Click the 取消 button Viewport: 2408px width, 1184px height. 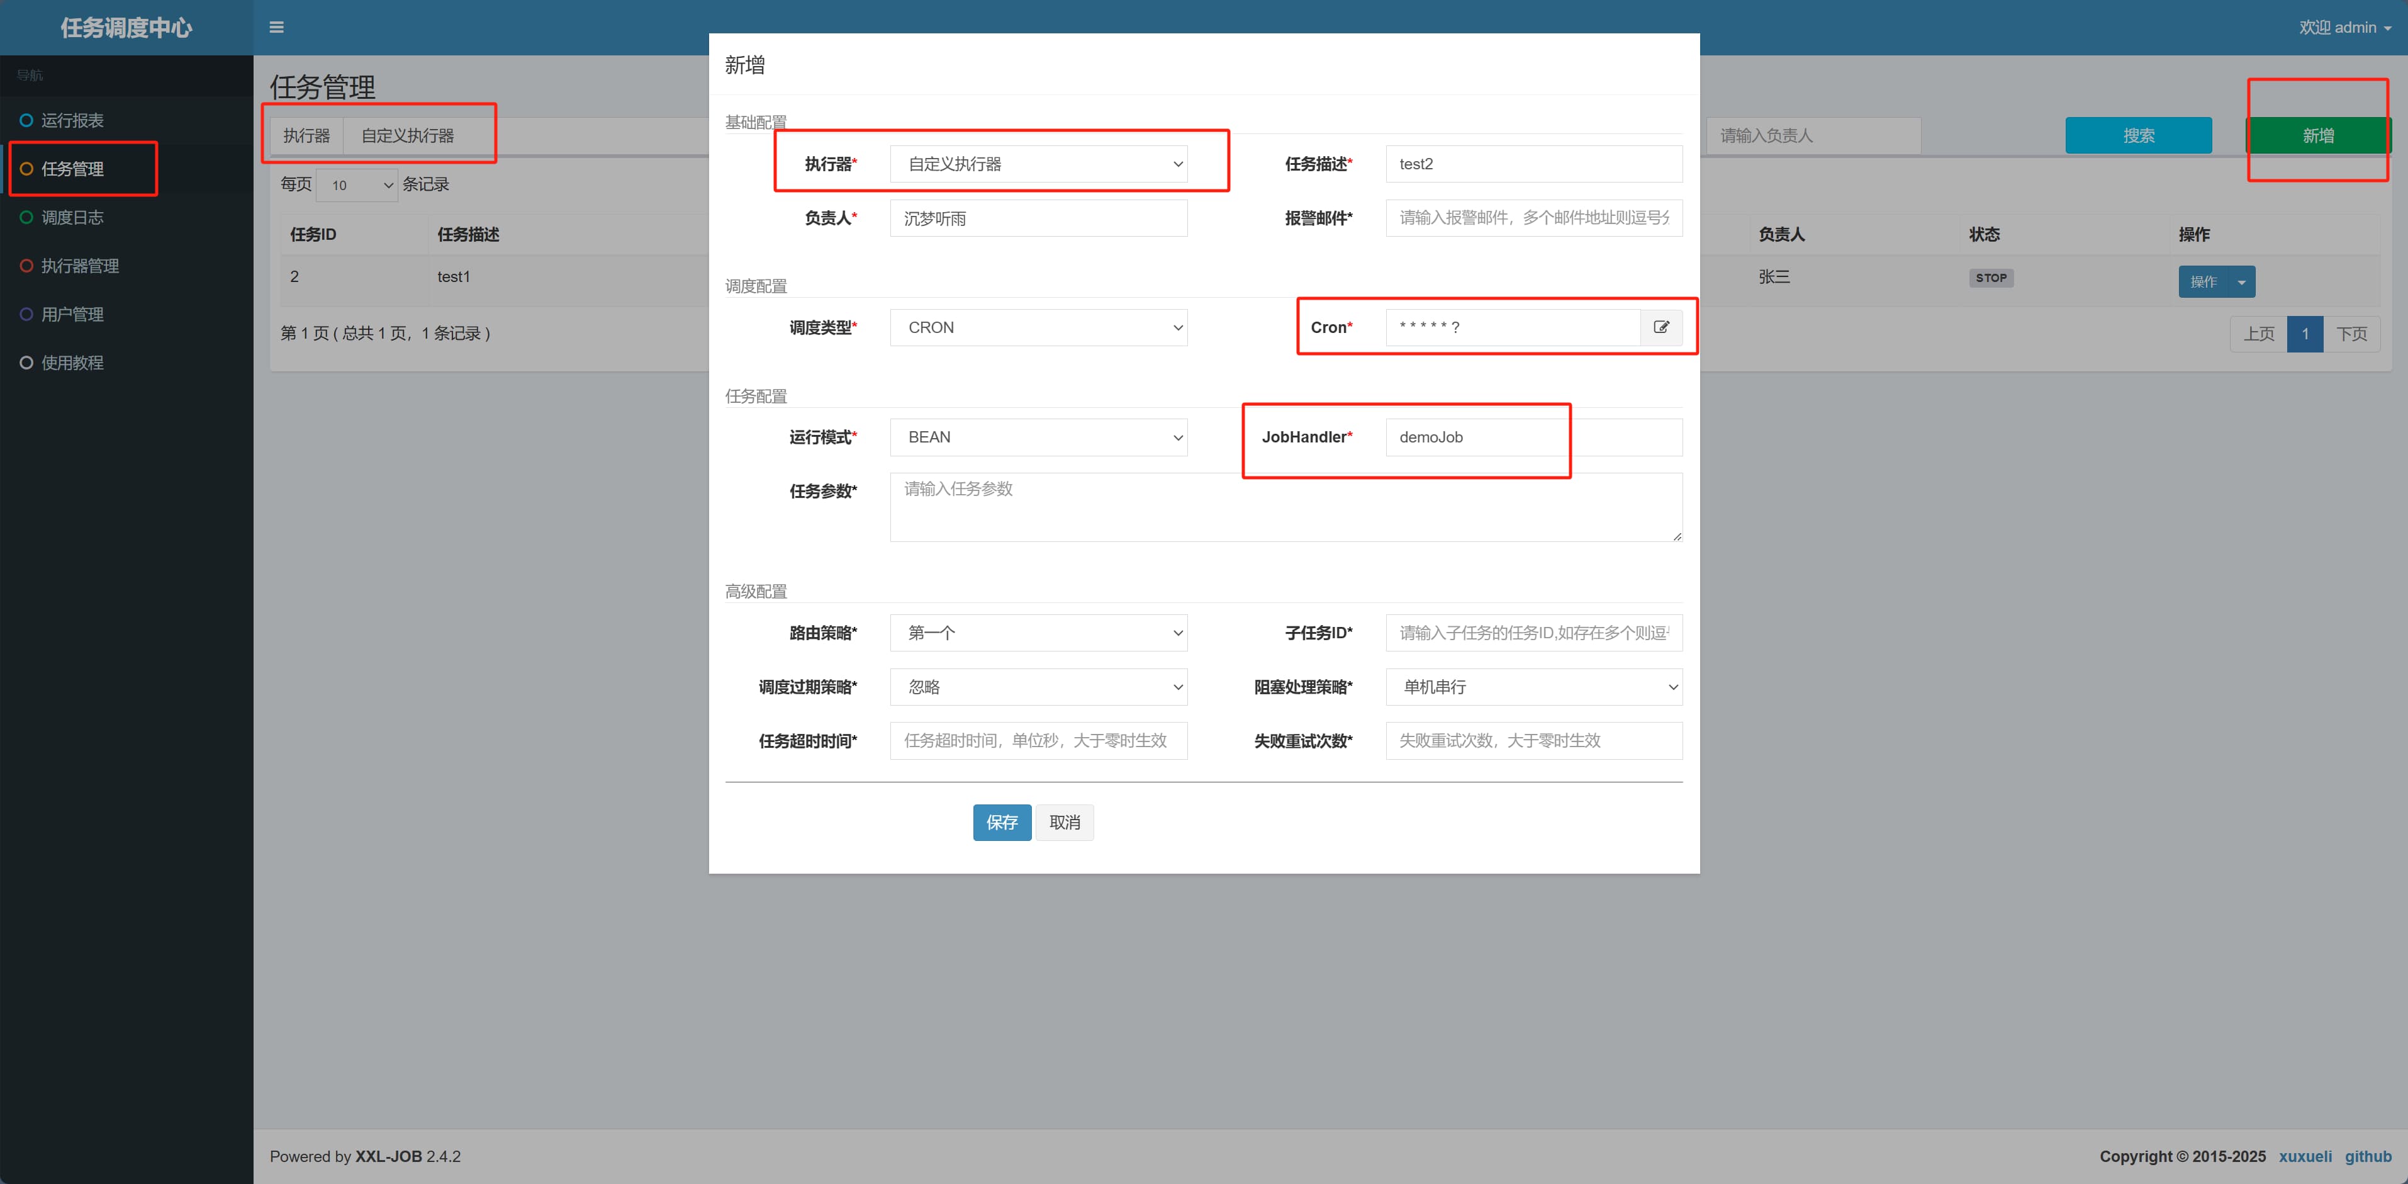tap(1064, 822)
